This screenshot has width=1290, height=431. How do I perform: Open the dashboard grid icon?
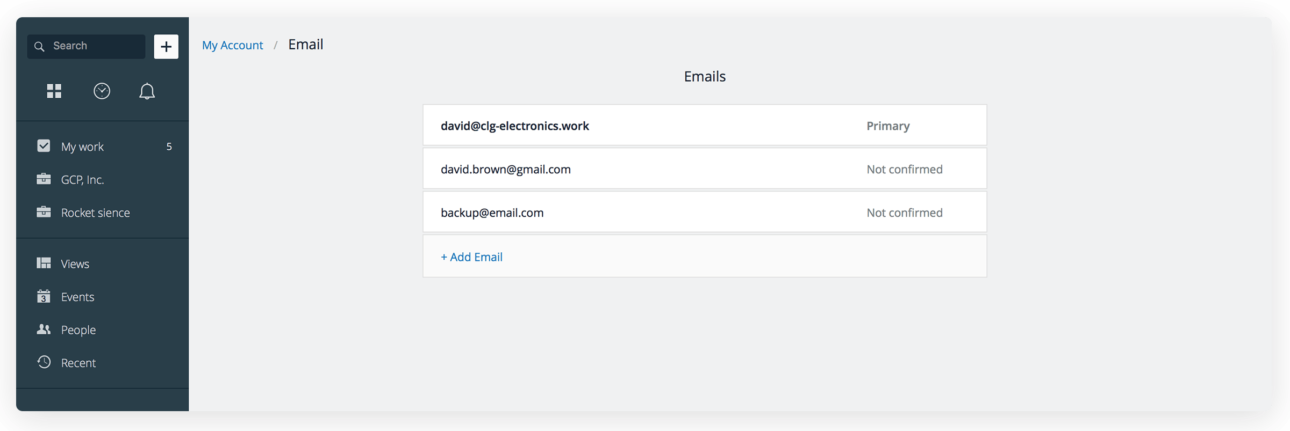pyautogui.click(x=54, y=91)
